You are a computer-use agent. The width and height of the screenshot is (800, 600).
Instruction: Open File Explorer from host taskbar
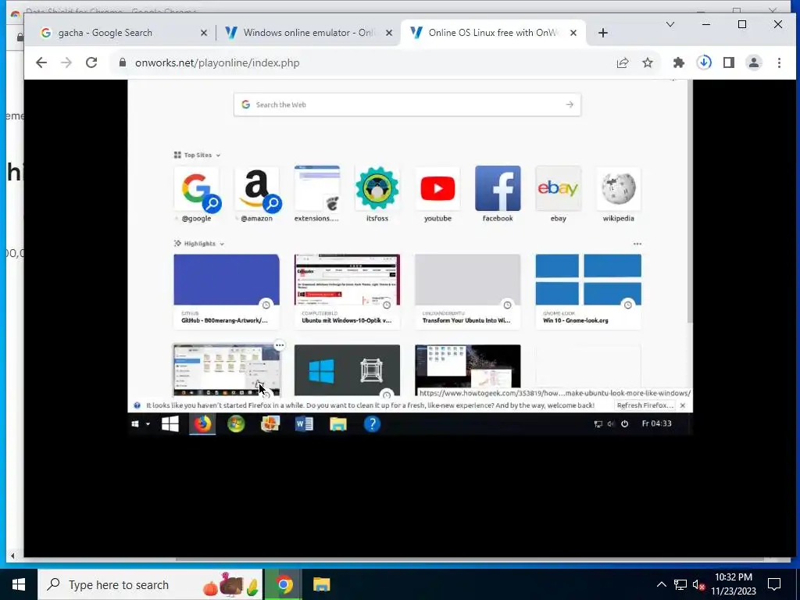pyautogui.click(x=321, y=584)
